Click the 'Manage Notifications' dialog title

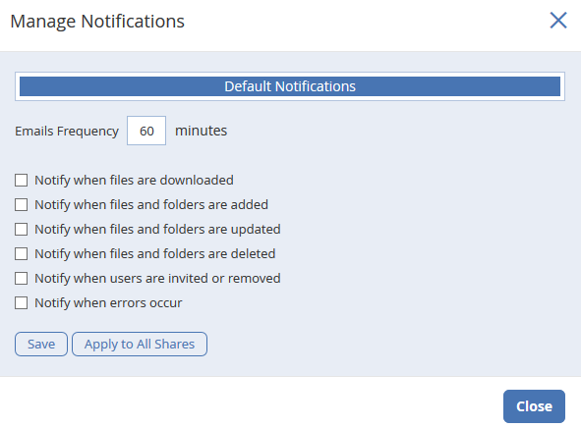[x=97, y=21]
